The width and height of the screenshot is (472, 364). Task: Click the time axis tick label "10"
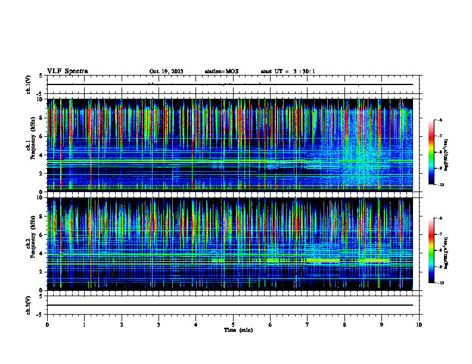[419, 325]
